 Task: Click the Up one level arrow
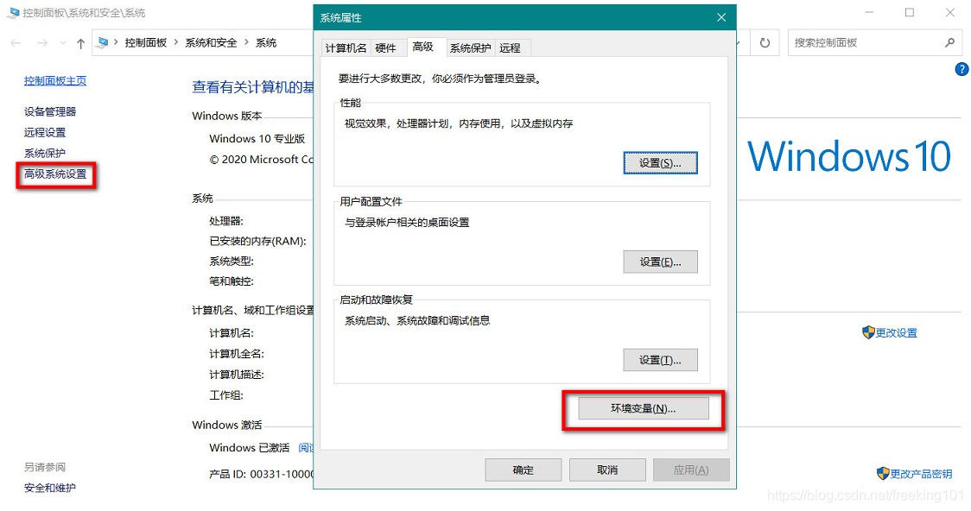click(80, 43)
